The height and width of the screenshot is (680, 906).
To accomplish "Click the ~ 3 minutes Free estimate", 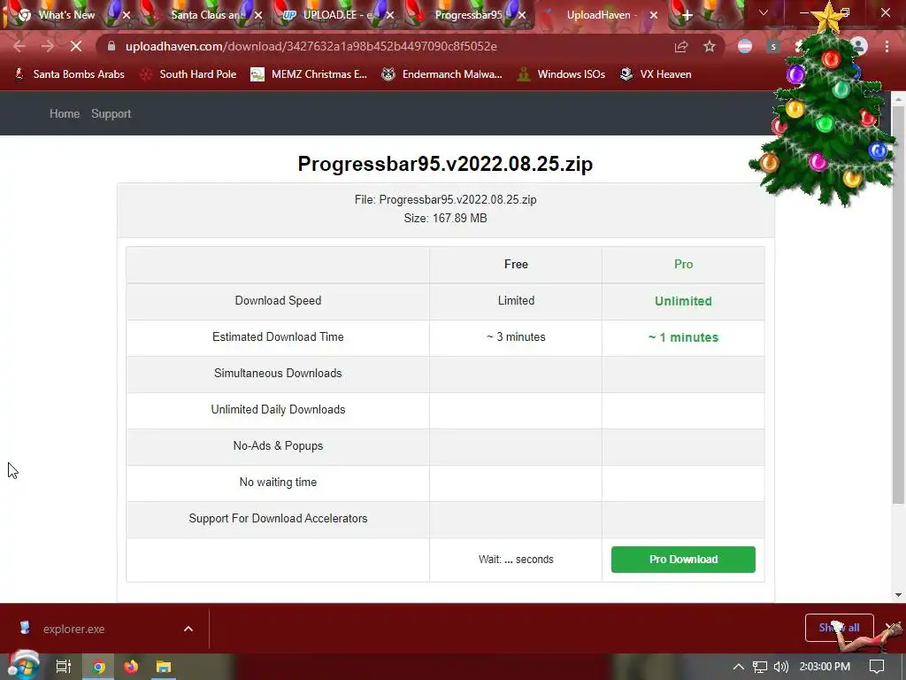I will [516, 337].
